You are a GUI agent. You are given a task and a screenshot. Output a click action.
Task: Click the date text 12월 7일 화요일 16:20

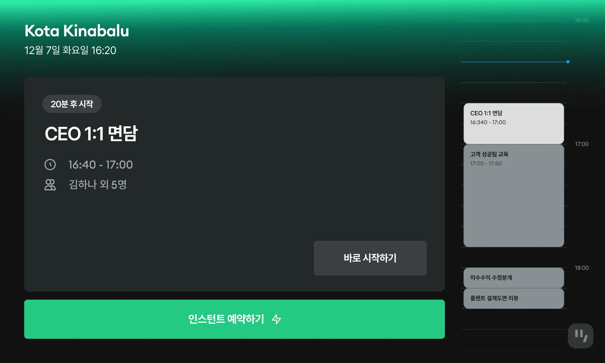pyautogui.click(x=70, y=50)
